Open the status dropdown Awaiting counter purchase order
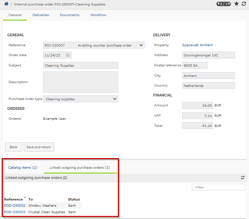 coord(110,45)
